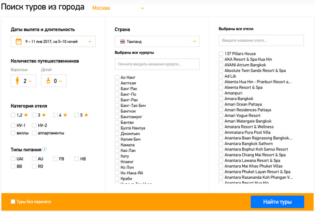Open the children count dropdown
Viewport: 315px width, 212px height.
tap(54, 81)
